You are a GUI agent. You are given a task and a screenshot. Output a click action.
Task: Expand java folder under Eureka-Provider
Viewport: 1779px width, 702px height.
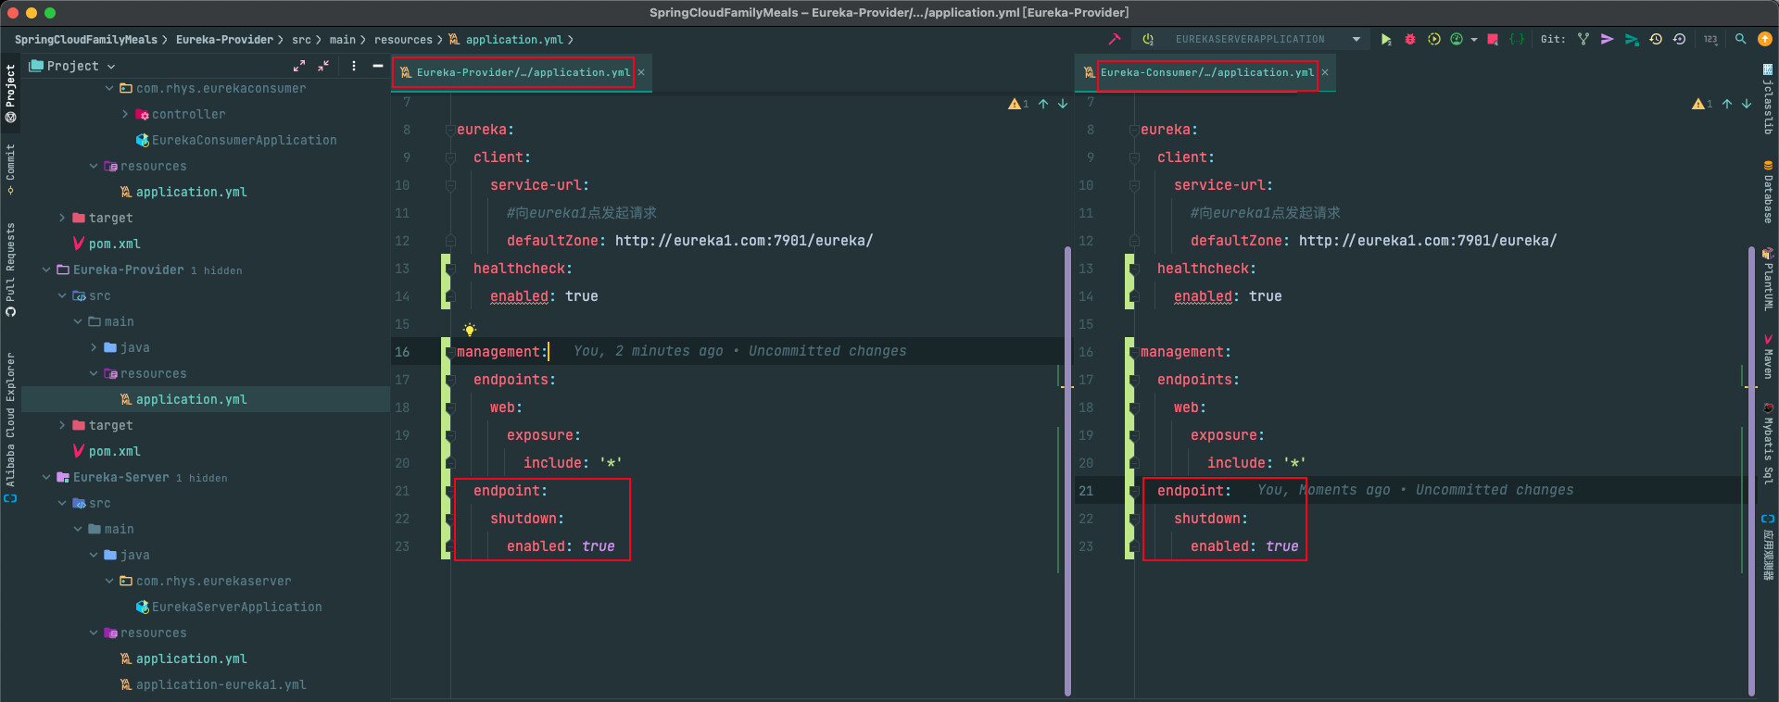[94, 348]
